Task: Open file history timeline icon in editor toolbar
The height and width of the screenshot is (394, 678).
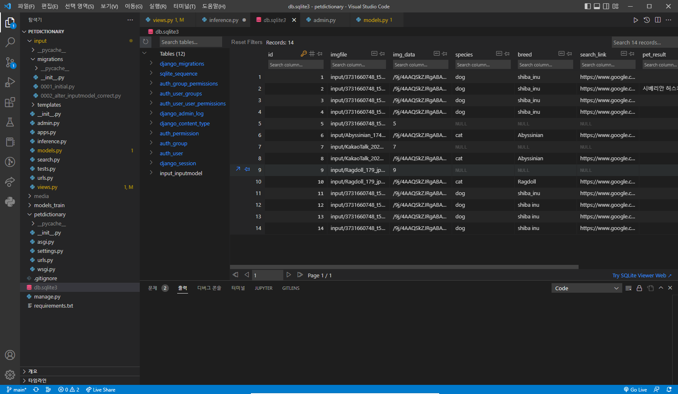Action: pyautogui.click(x=647, y=20)
